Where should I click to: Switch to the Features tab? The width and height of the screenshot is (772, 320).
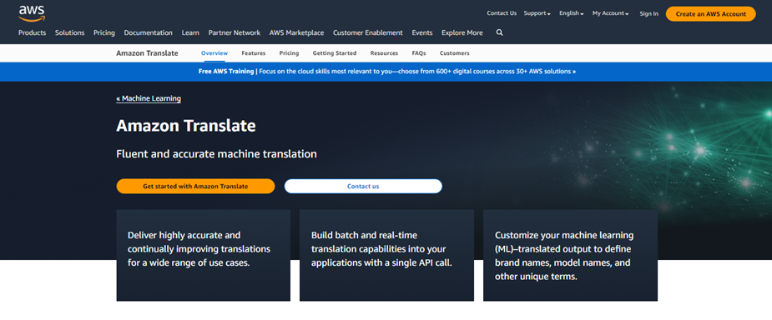click(254, 53)
